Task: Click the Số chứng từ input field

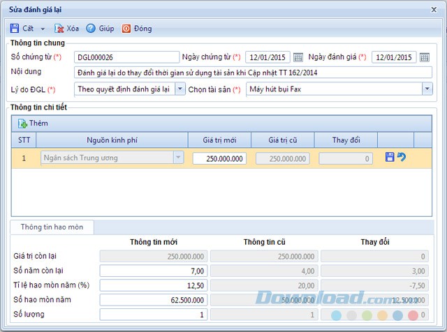Action: point(126,57)
